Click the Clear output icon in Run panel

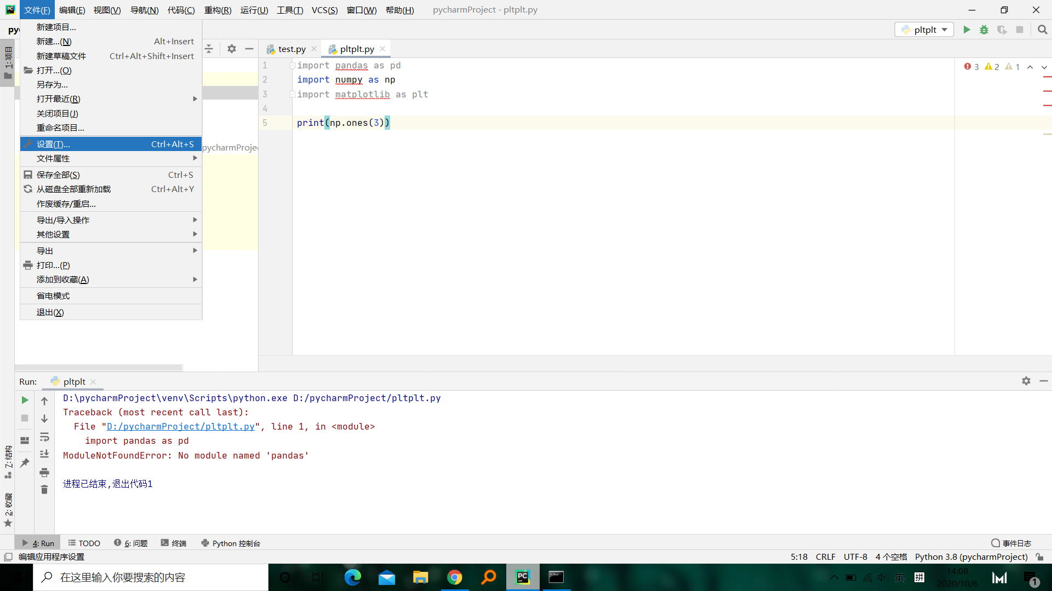(45, 489)
